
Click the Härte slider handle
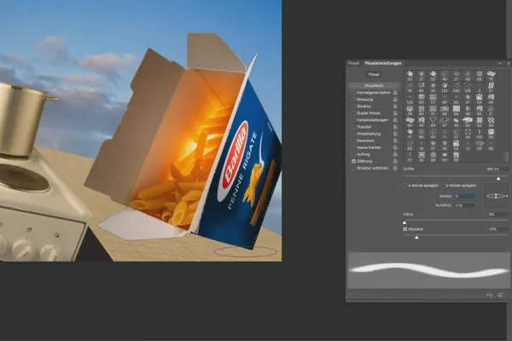[404, 223]
